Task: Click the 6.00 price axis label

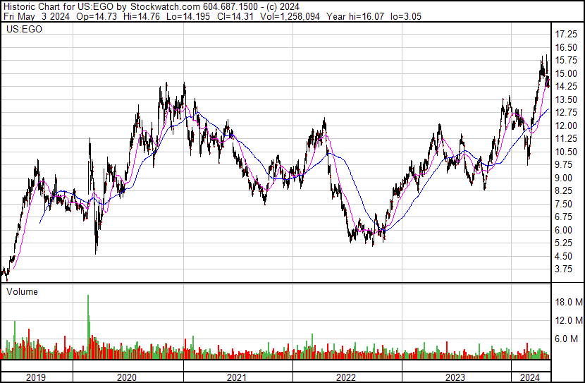Action: 563,230
